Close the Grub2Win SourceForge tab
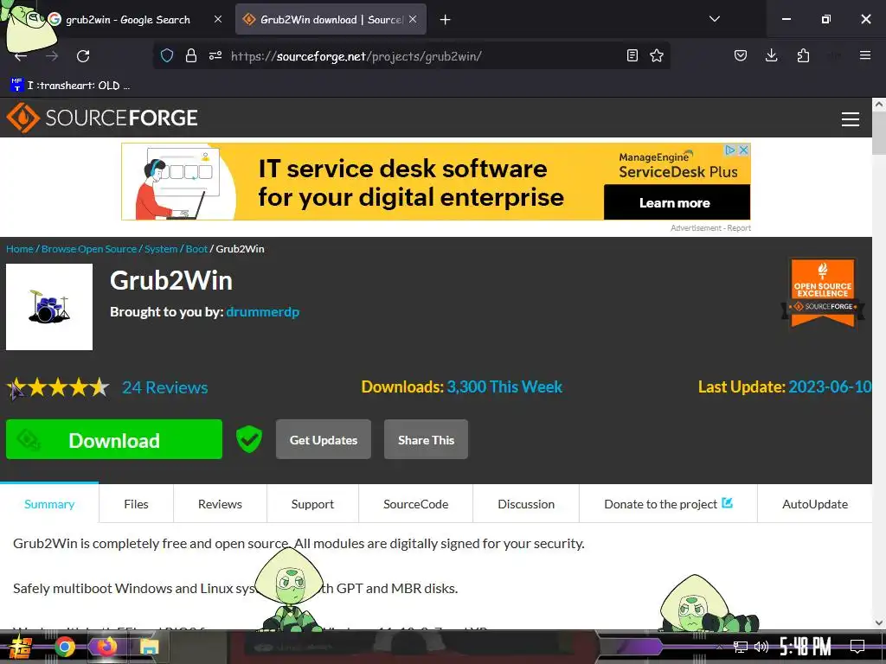Viewport: 886px width, 664px height. tap(413, 19)
